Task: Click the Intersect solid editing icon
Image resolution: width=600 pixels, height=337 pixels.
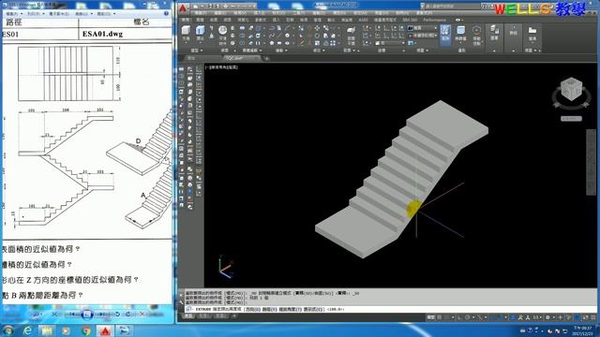Action: (242, 43)
